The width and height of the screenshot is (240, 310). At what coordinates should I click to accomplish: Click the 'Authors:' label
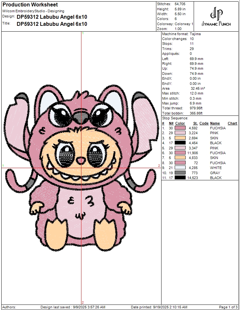tap(9, 307)
